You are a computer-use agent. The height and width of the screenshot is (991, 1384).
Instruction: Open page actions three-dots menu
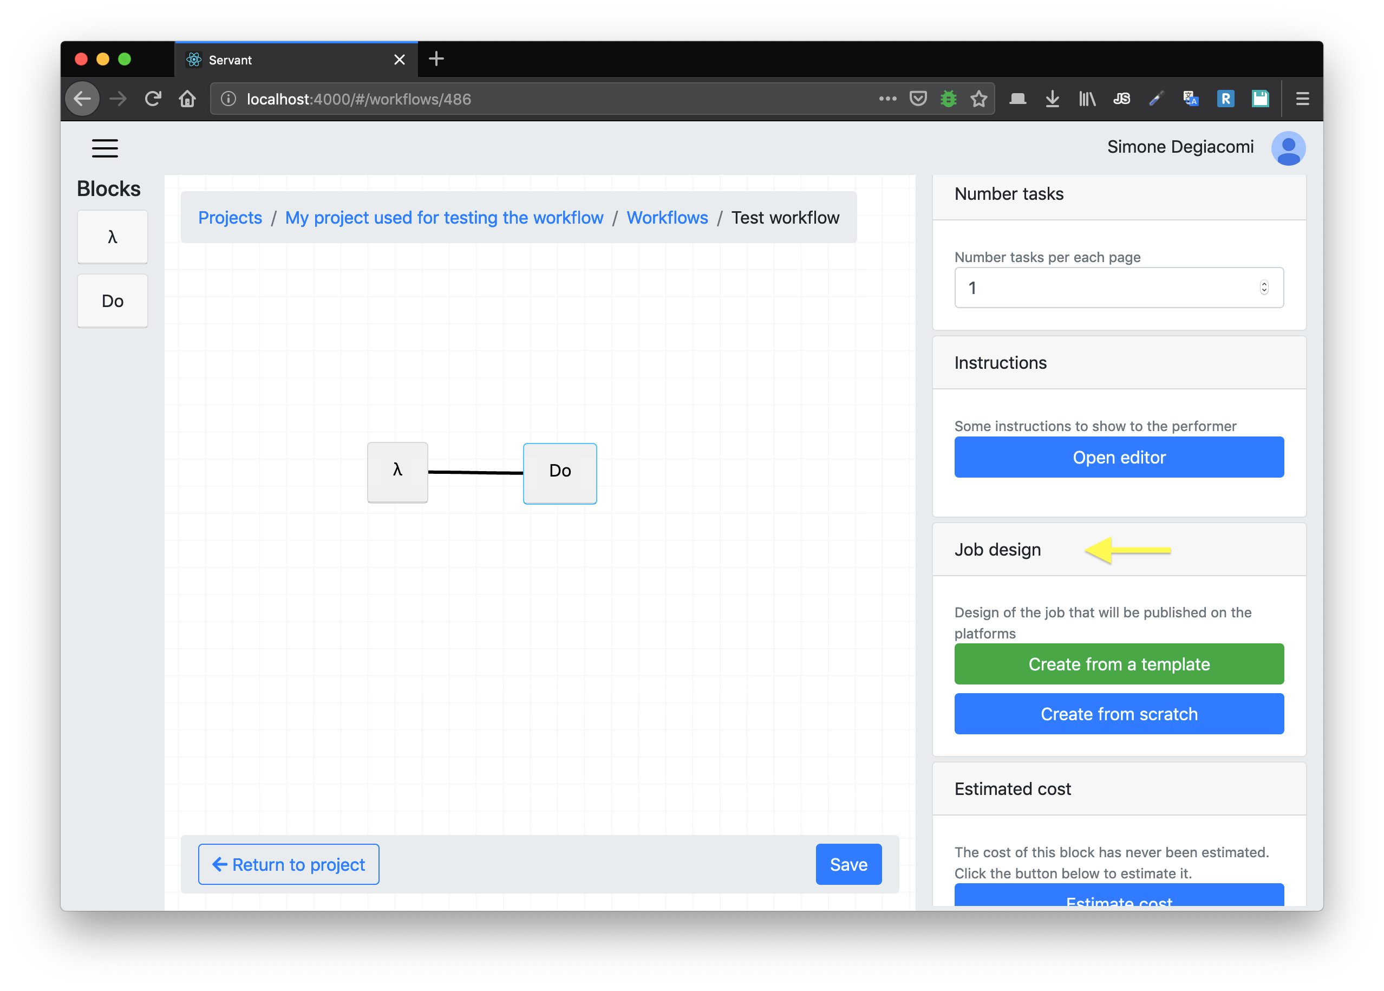(887, 99)
